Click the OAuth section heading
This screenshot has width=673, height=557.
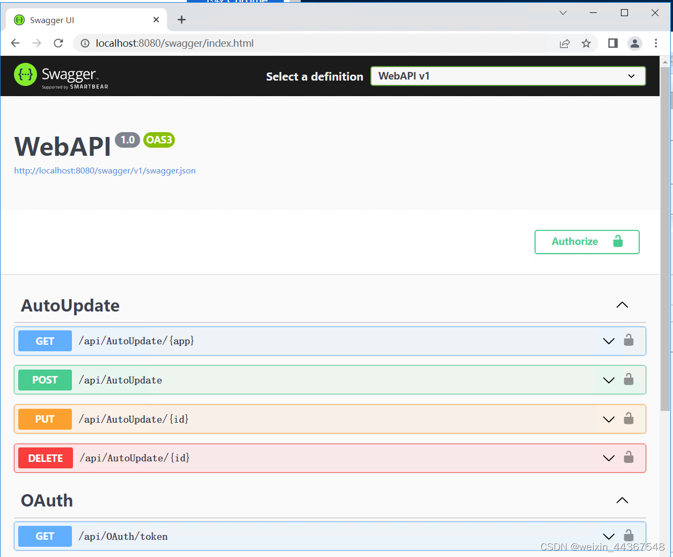(x=47, y=501)
